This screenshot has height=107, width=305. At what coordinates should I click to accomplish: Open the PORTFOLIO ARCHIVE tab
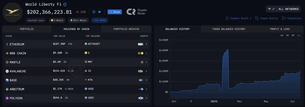click(126, 29)
